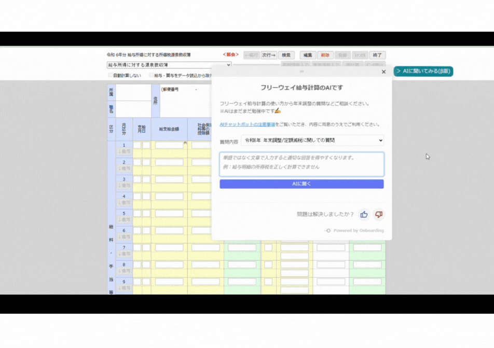
Task: Open the 給与所得に対する源泉徴収簿 dropdown
Action: click(169, 65)
